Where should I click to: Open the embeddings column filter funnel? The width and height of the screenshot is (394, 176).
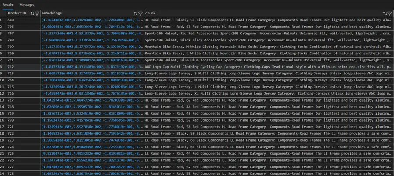[141, 13]
